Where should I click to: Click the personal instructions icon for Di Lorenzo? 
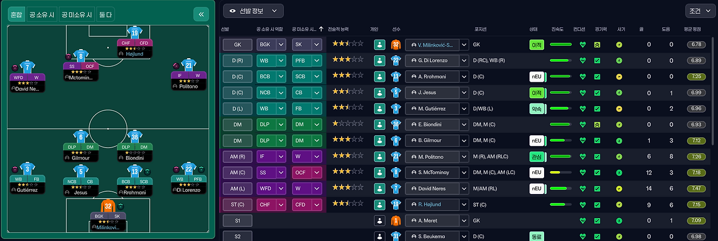coord(380,60)
